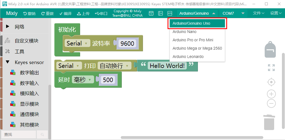Upload program with 上传 button
The height and width of the screenshot is (140, 285).
click(x=83, y=13)
